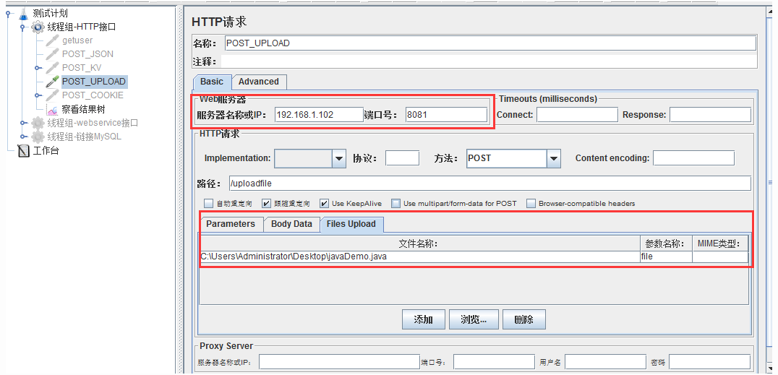Select the Files Upload tab
This screenshot has width=778, height=375.
point(351,224)
